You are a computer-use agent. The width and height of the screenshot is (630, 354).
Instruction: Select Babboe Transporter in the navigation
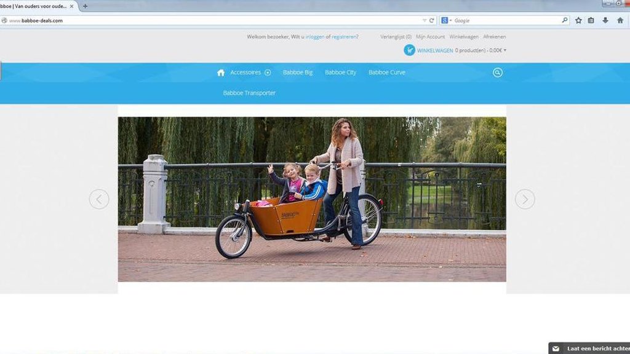tap(249, 93)
